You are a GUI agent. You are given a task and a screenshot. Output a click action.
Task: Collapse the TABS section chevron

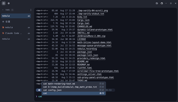(3, 10)
